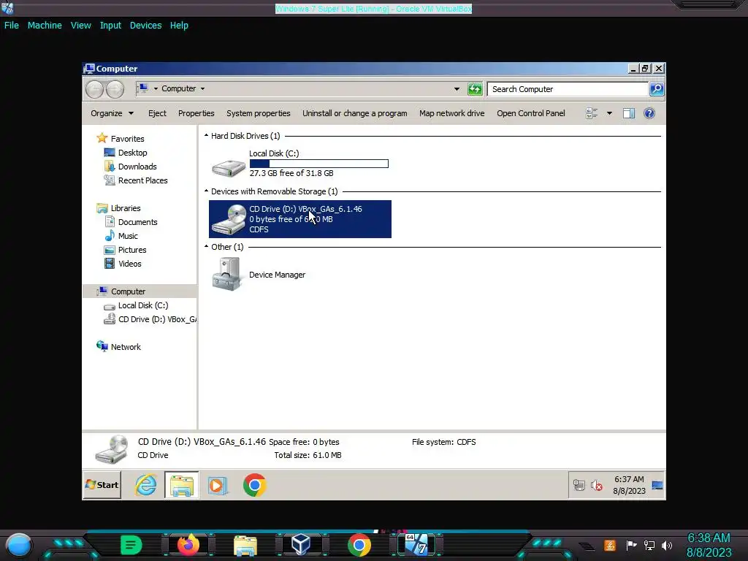Image resolution: width=748 pixels, height=561 pixels.
Task: Click guest network tray icon
Action: pos(579,485)
